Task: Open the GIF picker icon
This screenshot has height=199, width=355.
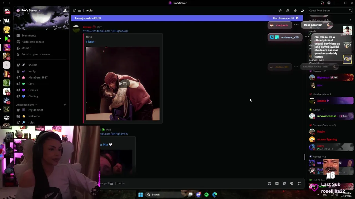Action: click(x=277, y=183)
